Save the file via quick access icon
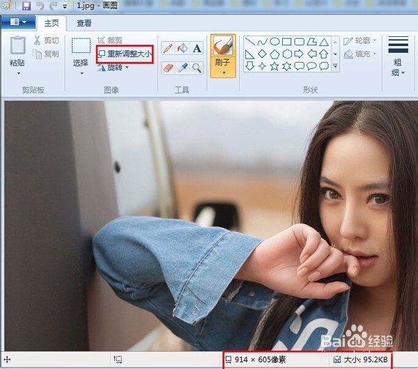418x369 pixels. (x=26, y=6)
